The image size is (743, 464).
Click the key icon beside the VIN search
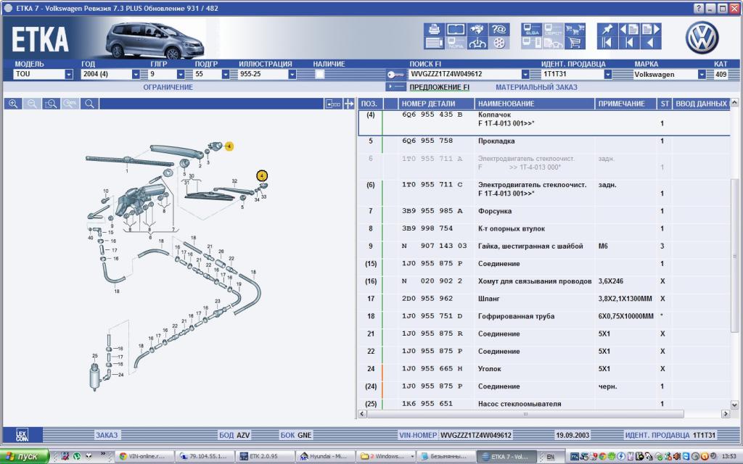coord(395,75)
